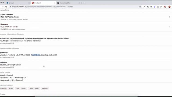Open the eyedropper color picker extension

[x=144, y=7]
